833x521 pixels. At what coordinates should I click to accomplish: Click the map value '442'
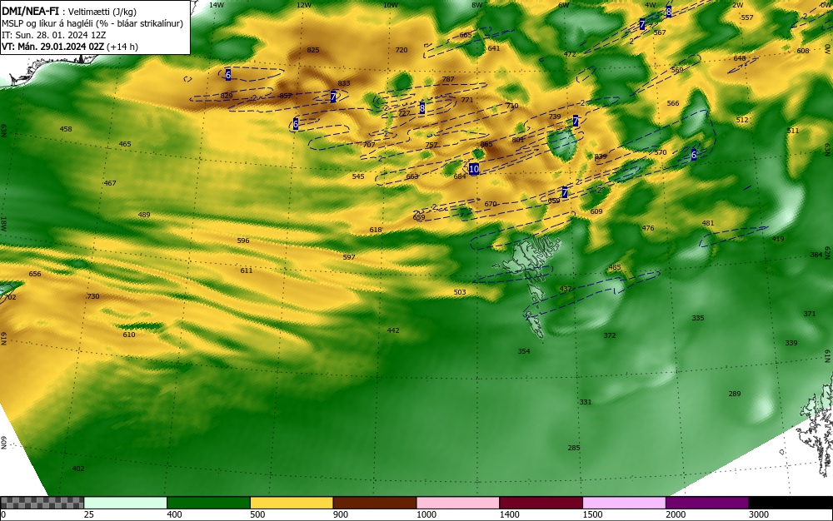pos(393,330)
